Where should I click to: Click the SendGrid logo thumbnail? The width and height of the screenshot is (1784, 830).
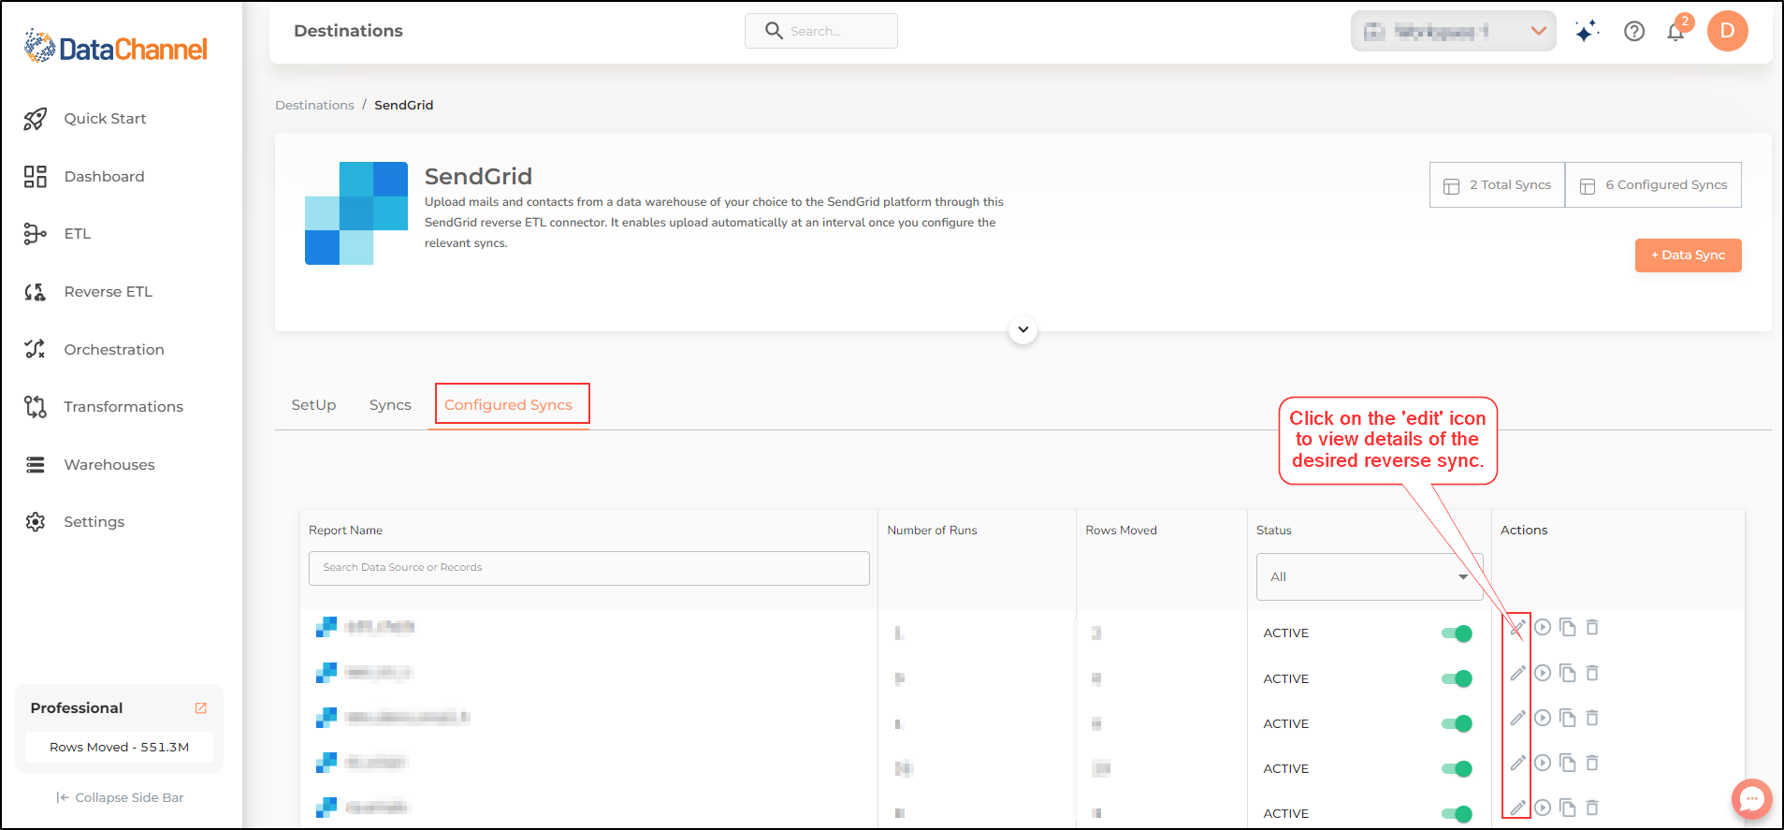[356, 213]
